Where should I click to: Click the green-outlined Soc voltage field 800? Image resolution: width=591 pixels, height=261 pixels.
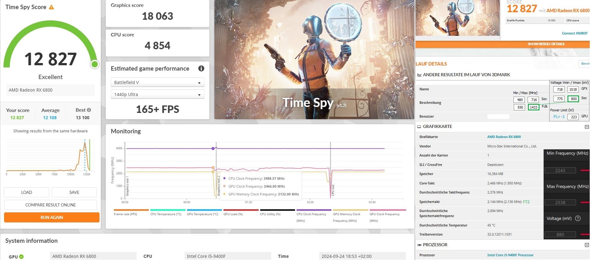(x=573, y=99)
